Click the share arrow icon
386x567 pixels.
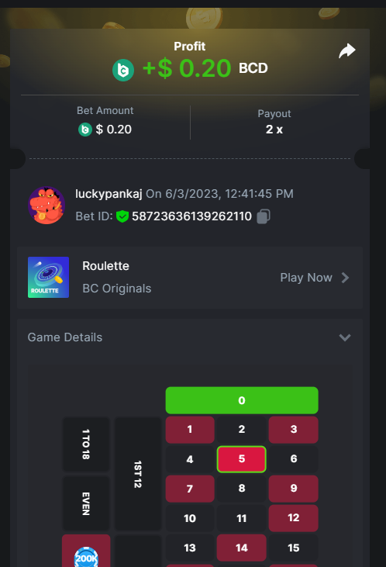pos(347,50)
